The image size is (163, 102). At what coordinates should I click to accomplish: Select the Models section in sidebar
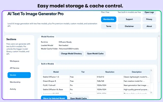19,75
